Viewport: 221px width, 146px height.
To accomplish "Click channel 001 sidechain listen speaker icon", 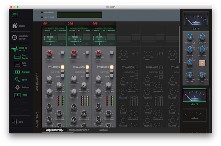I will coord(62,44).
